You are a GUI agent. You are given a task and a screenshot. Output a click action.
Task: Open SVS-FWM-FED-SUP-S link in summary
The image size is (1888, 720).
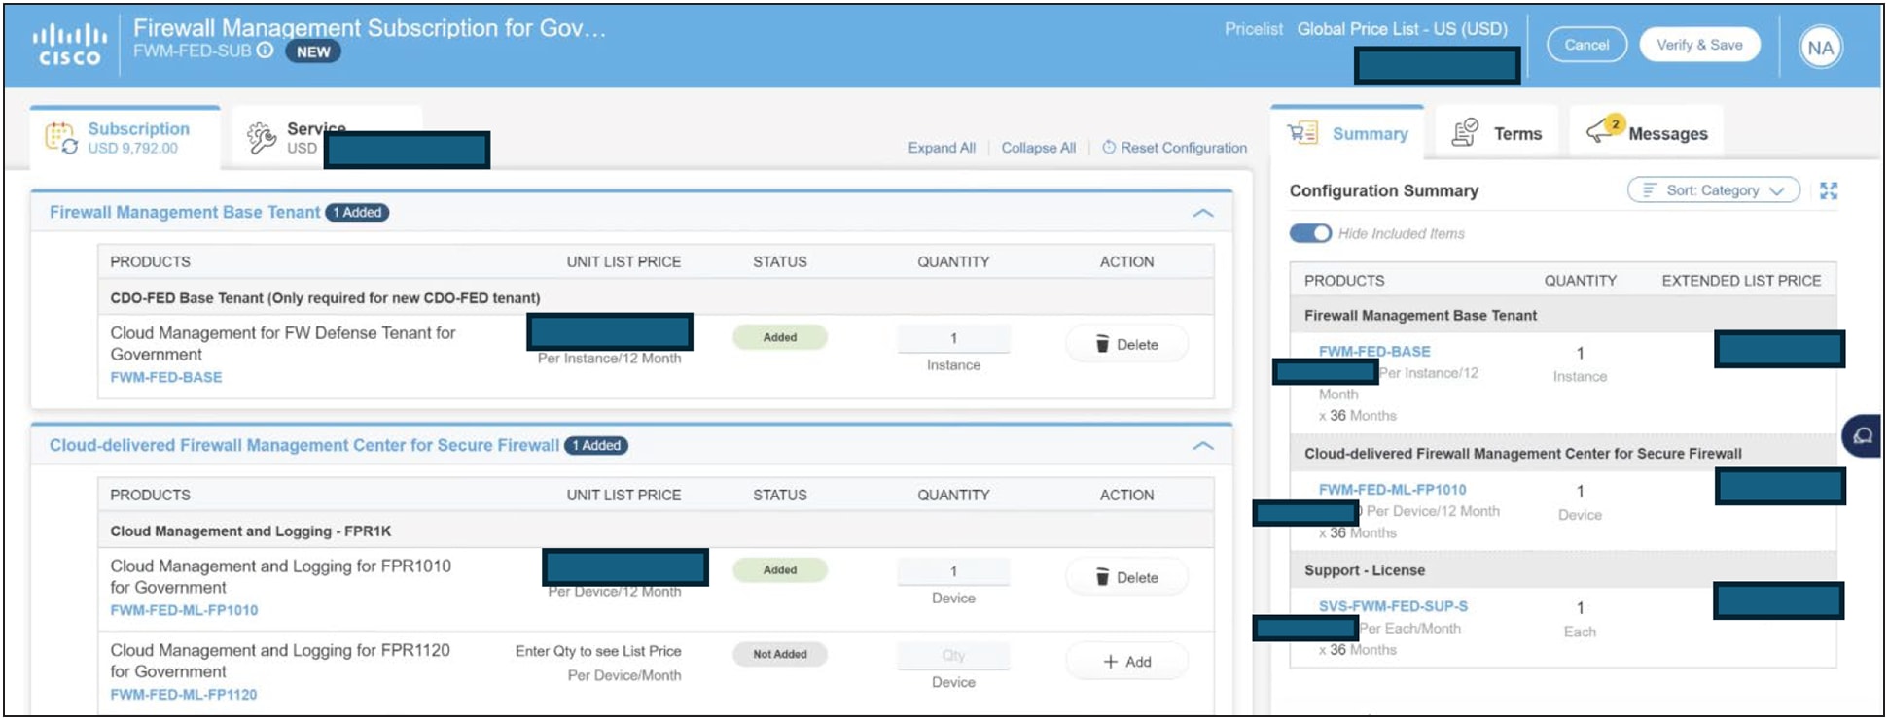[x=1393, y=606]
